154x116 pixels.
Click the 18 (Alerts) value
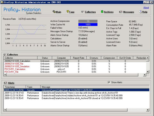83,35
